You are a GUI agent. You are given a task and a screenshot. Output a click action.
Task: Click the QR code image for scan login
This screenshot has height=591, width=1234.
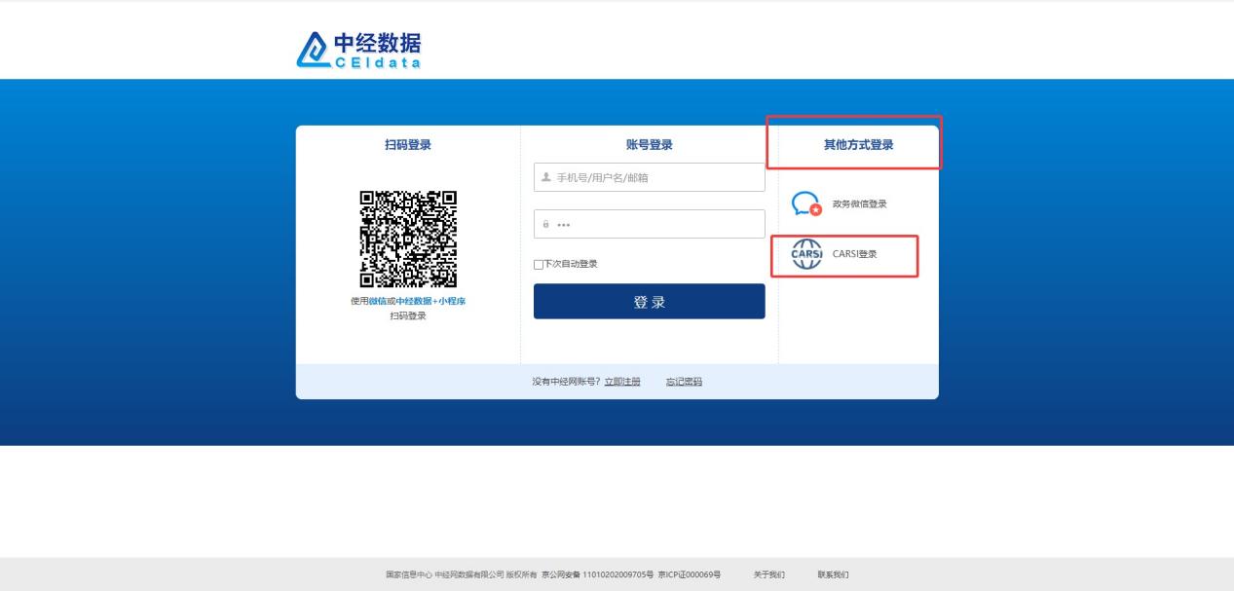tap(407, 239)
